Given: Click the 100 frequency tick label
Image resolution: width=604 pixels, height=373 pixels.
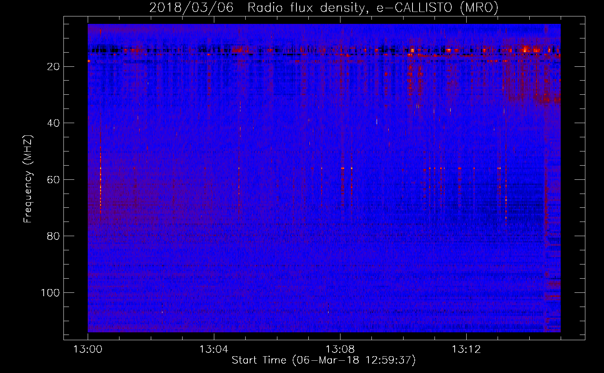Looking at the screenshot, I should coord(50,293).
